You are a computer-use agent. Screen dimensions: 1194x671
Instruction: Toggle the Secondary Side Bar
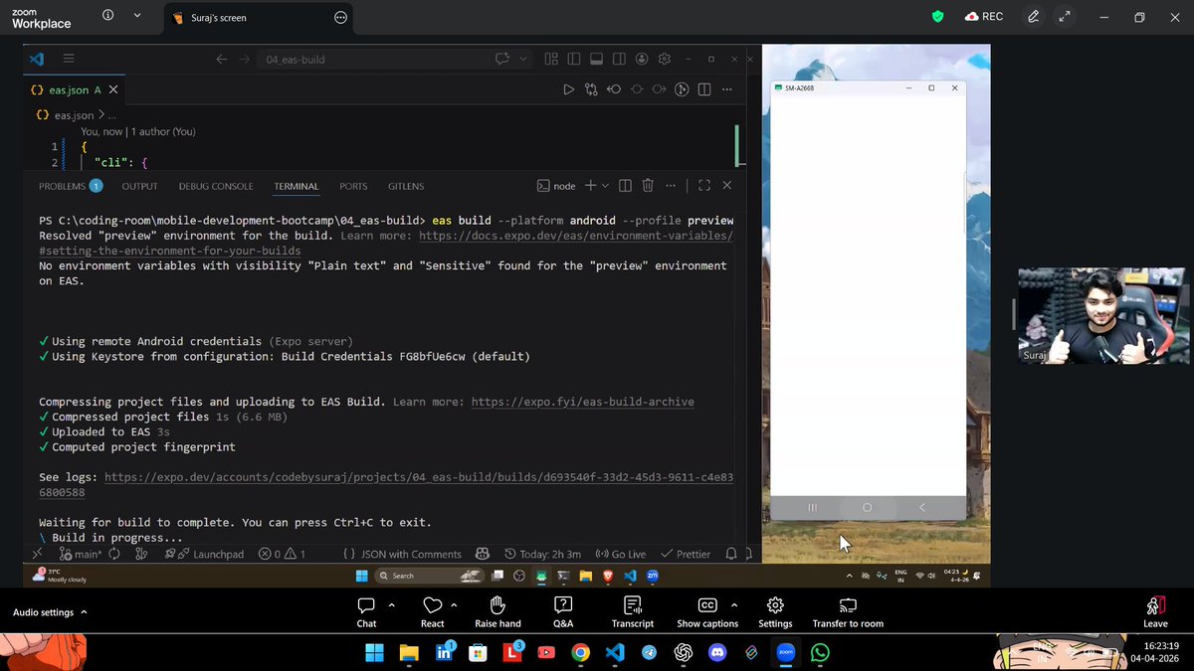point(619,59)
